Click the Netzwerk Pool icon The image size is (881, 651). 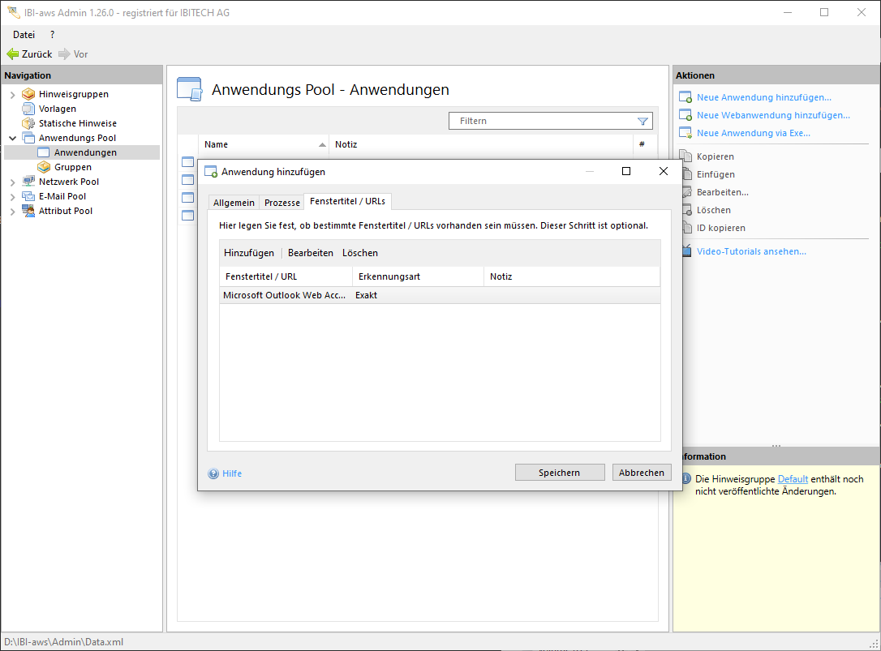pyautogui.click(x=28, y=182)
